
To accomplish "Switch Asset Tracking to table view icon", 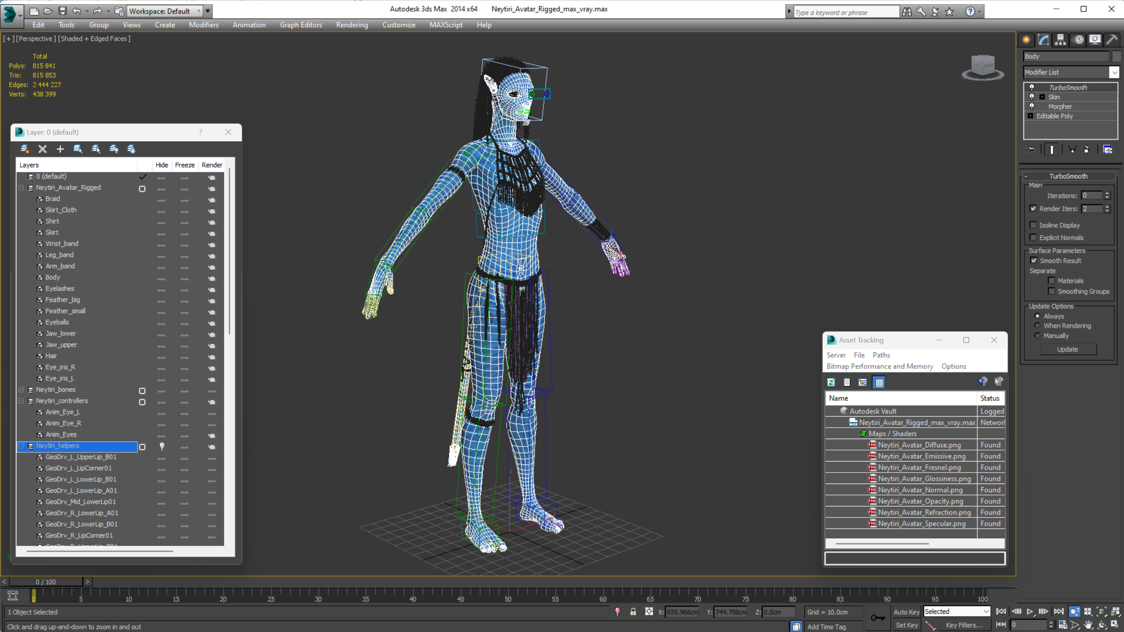I will [879, 382].
